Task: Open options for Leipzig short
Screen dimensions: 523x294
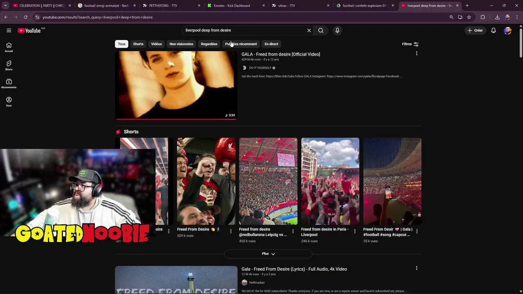Action: point(293,231)
